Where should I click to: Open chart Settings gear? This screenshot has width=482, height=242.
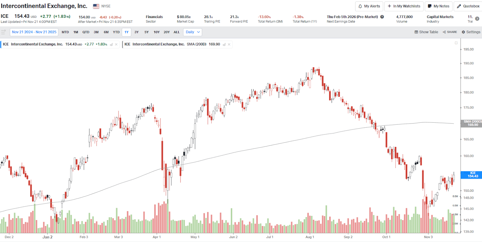point(471,32)
